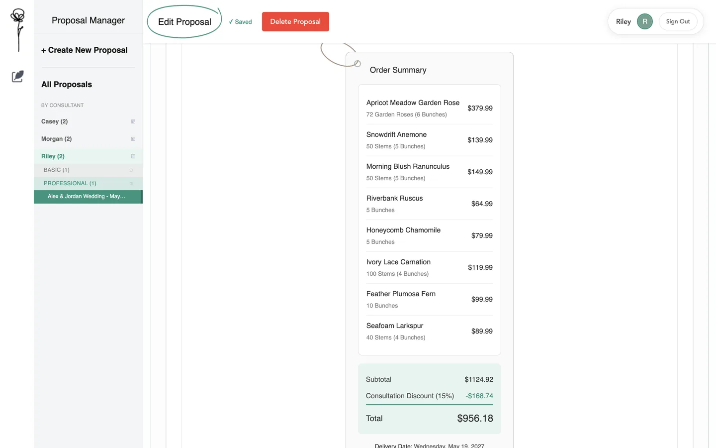Viewport: 716px width, 448px height.
Task: Click the total amount $956.18
Action: 475,419
